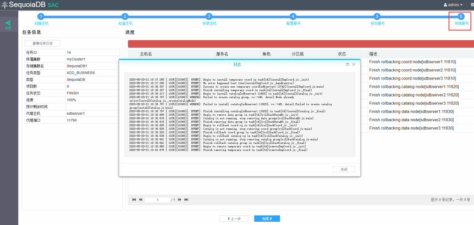
Task: Close the 日志 dialog with X icon
Action: coord(354,64)
